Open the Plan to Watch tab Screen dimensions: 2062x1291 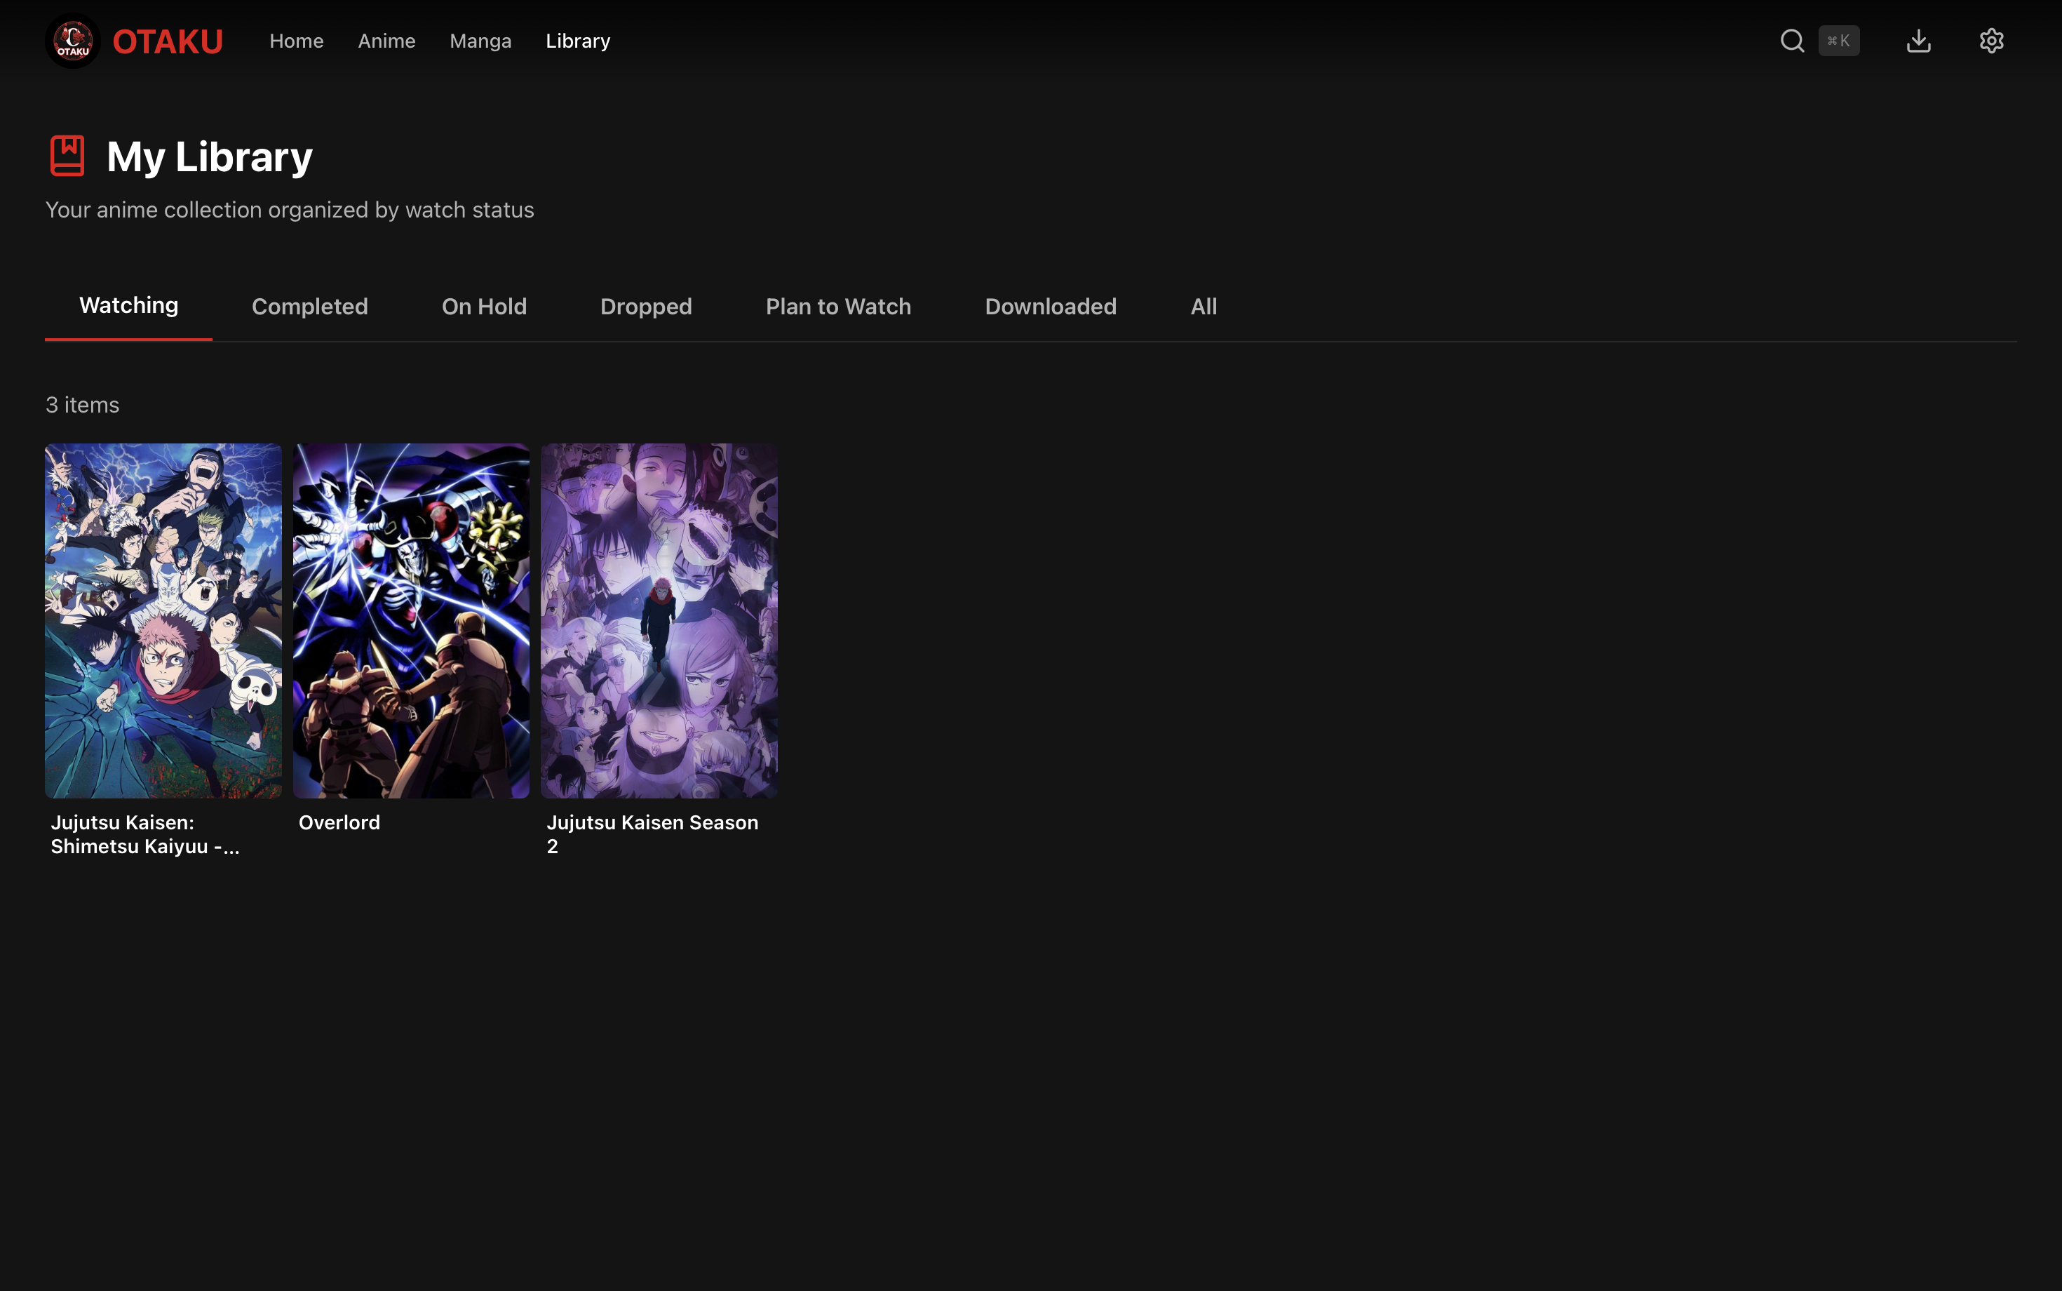coord(837,307)
